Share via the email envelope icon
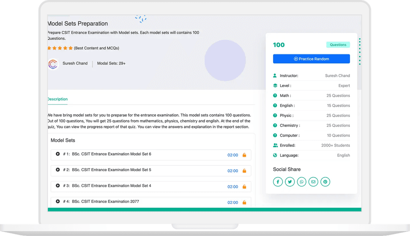Viewport: 410px width, 236px height. point(313,182)
